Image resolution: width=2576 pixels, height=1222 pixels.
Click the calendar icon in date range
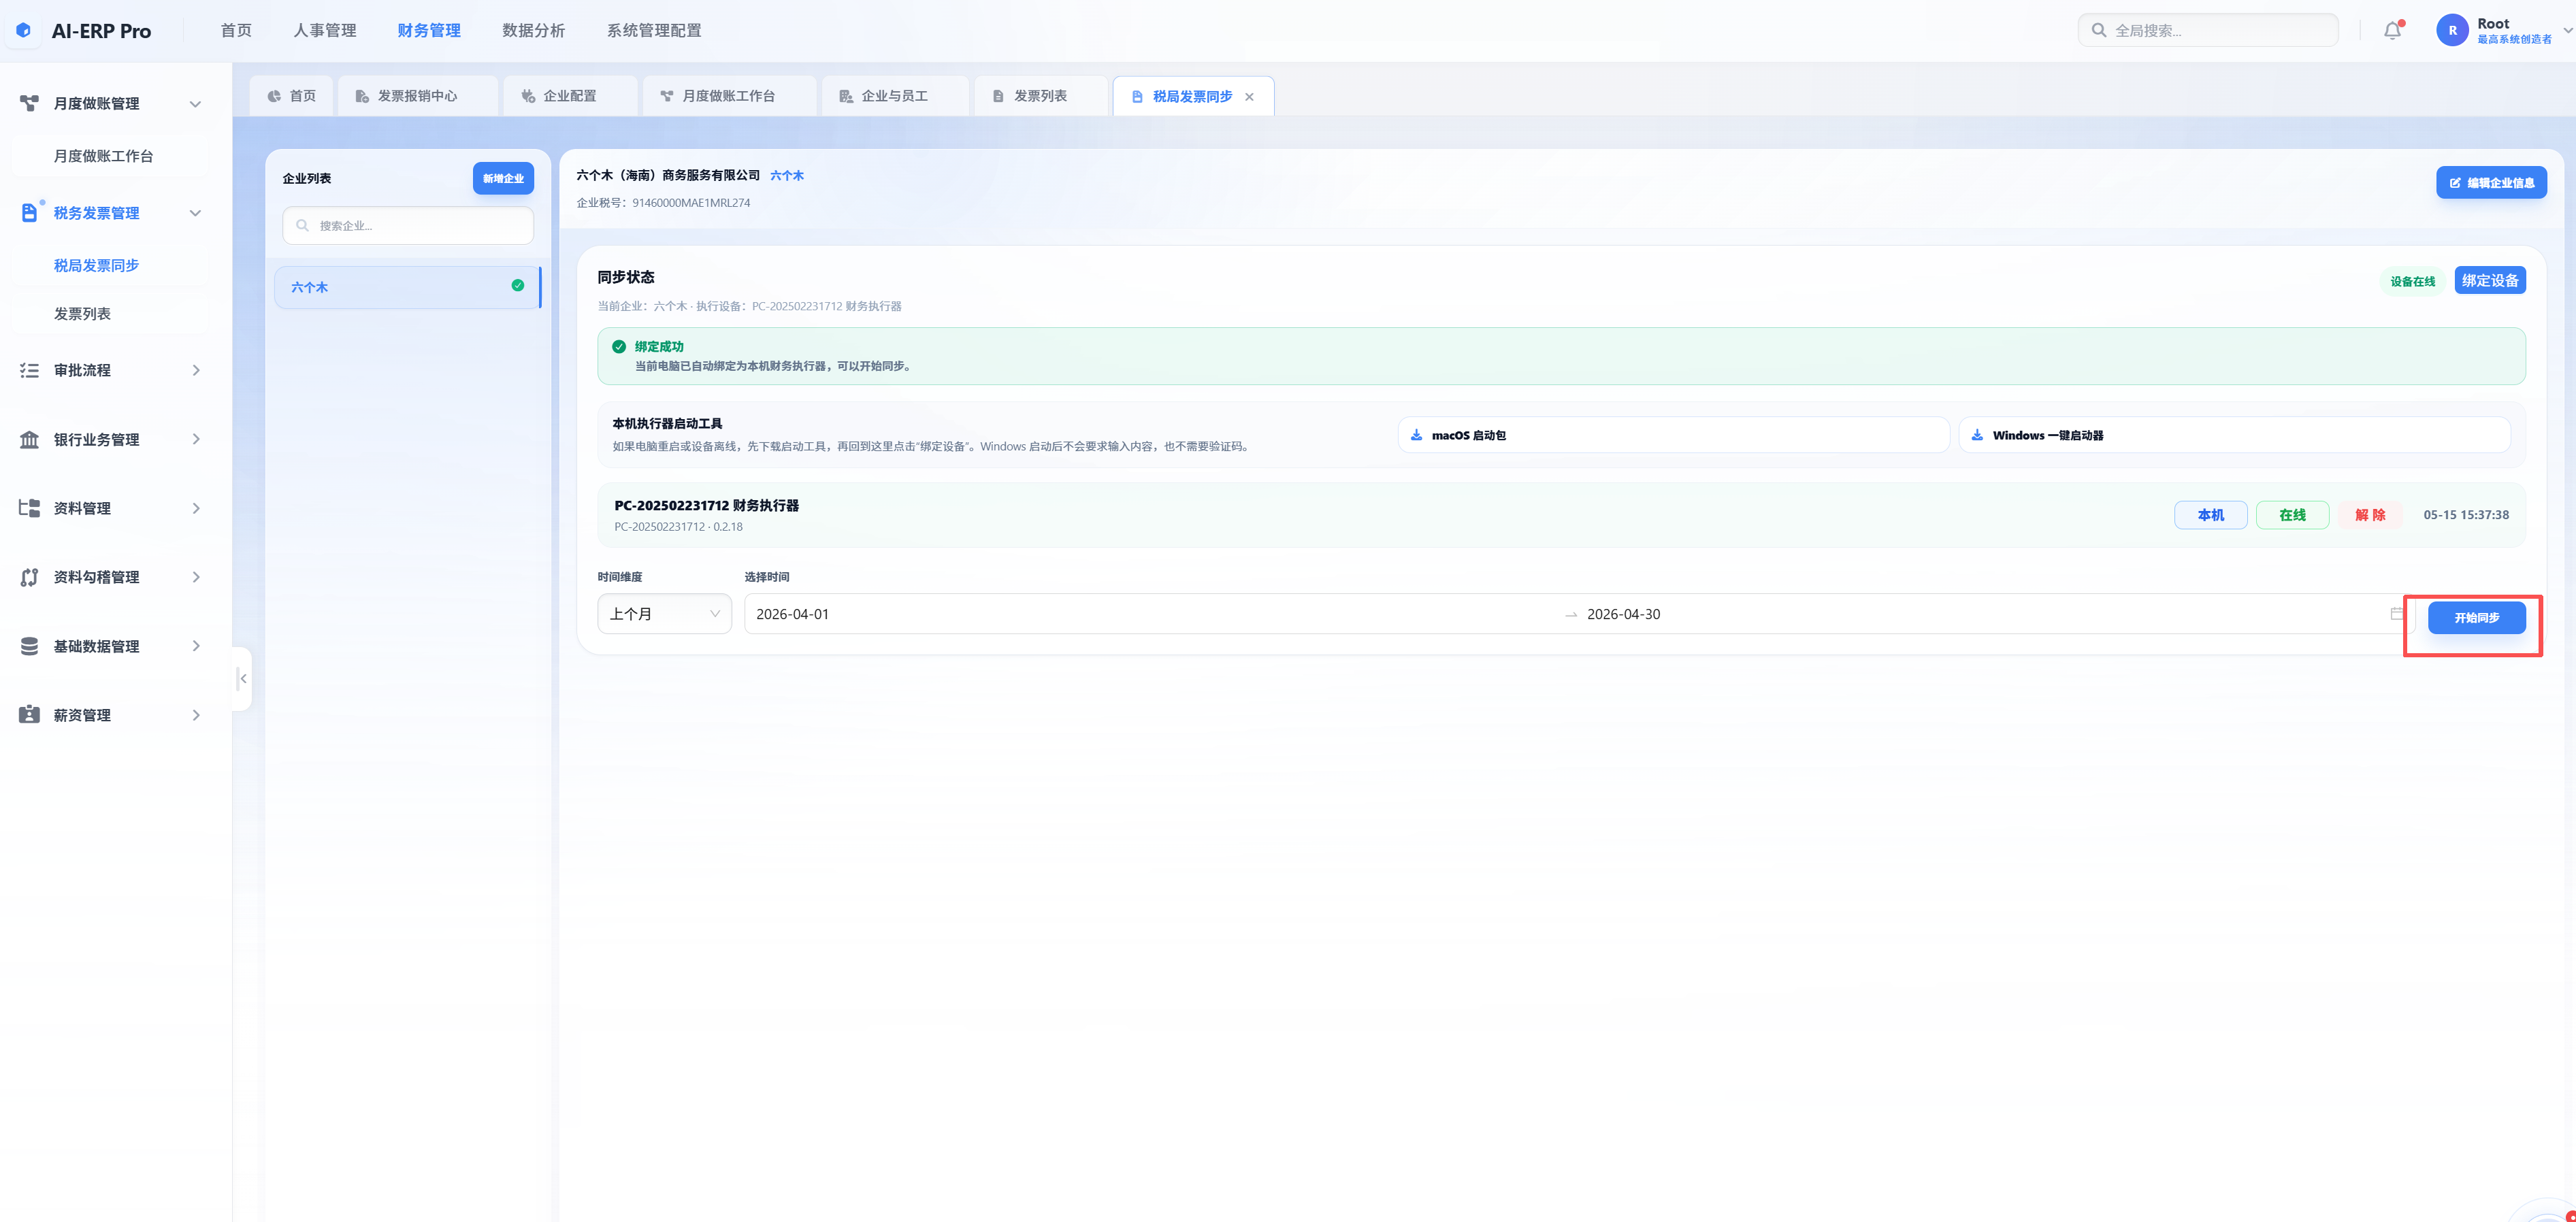tap(2397, 614)
